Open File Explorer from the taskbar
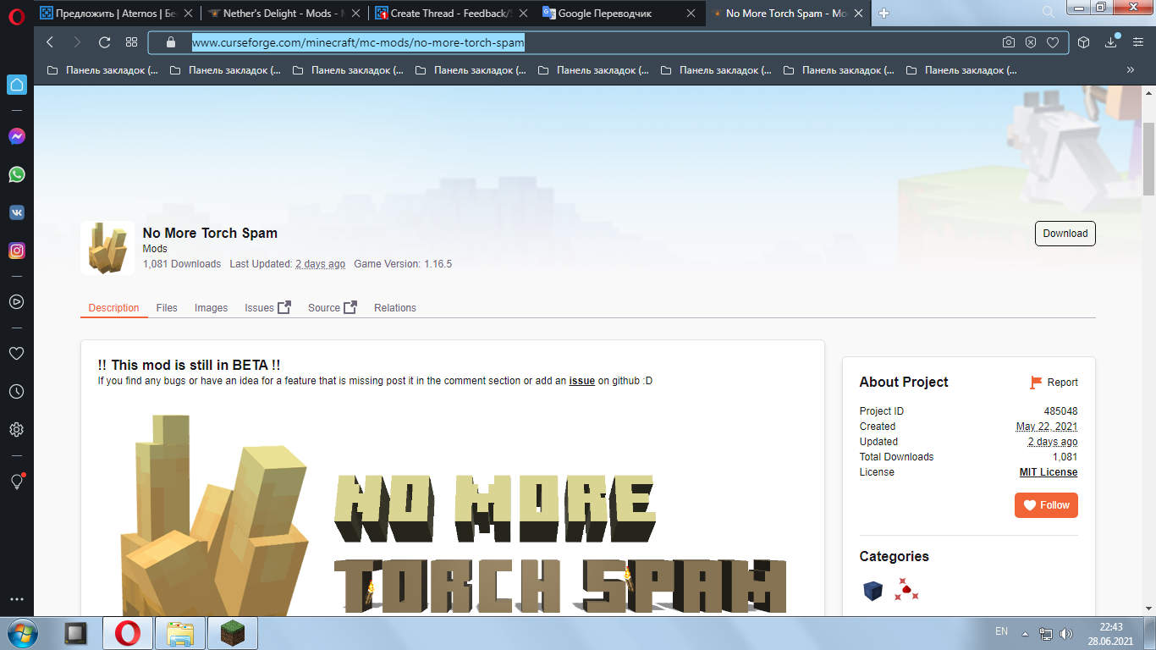The image size is (1156, 650). tap(180, 633)
